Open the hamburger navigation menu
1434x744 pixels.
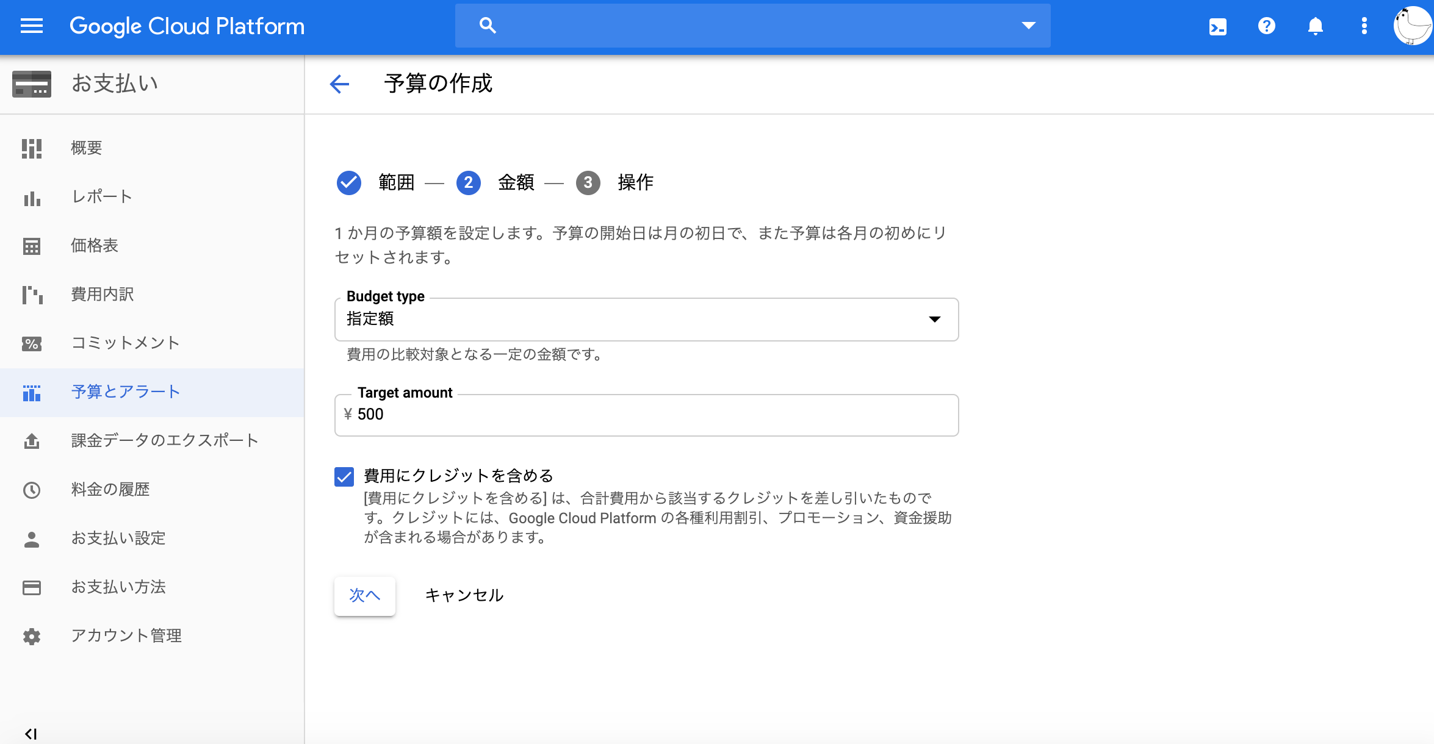tap(32, 26)
